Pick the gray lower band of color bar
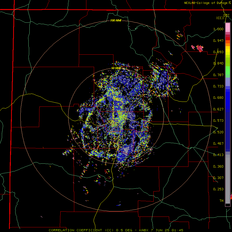The width and height of the screenshot is (232, 232). (228, 179)
